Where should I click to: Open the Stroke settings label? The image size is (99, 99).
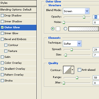[9, 81]
